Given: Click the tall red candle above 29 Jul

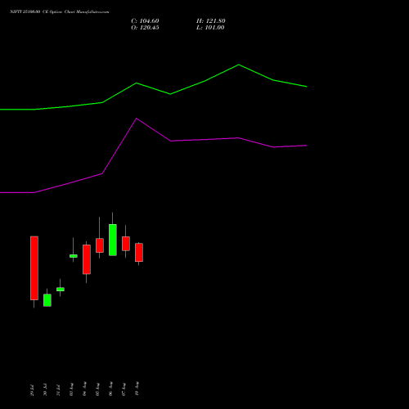Looking at the screenshot, I should [34, 268].
